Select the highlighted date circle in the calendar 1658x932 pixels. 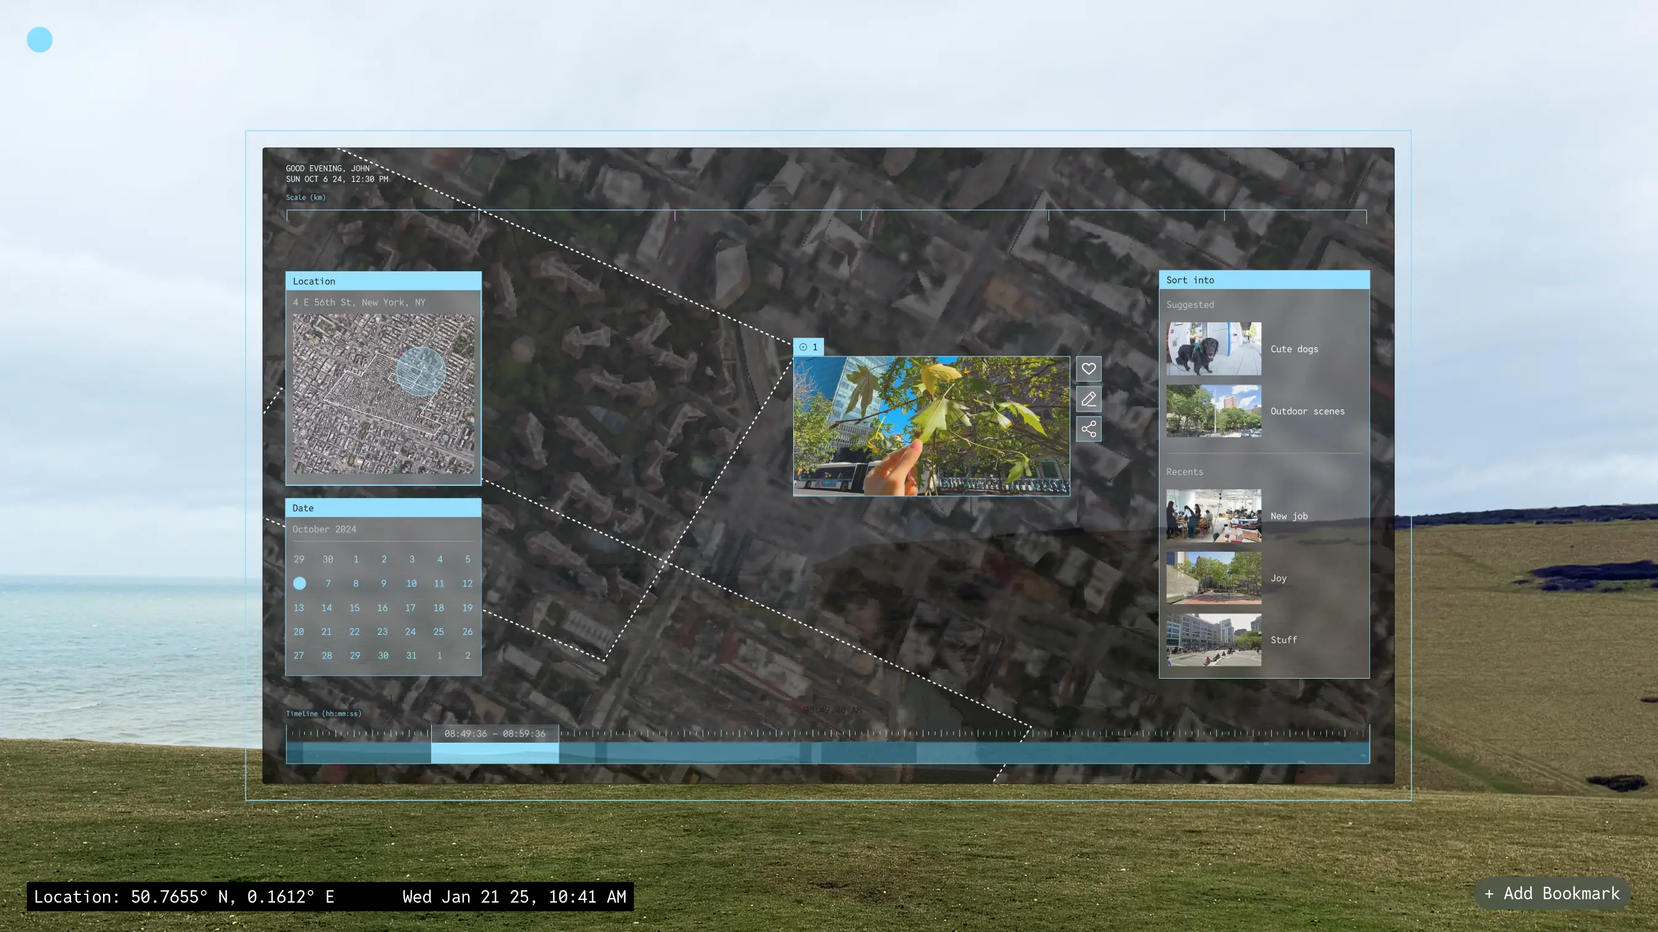pos(299,583)
